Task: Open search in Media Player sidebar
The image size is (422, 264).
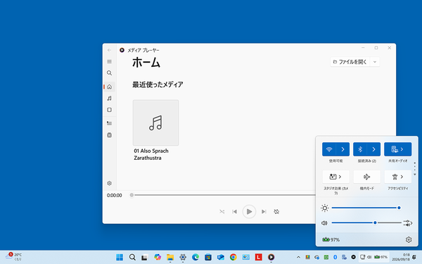Action: pyautogui.click(x=109, y=73)
